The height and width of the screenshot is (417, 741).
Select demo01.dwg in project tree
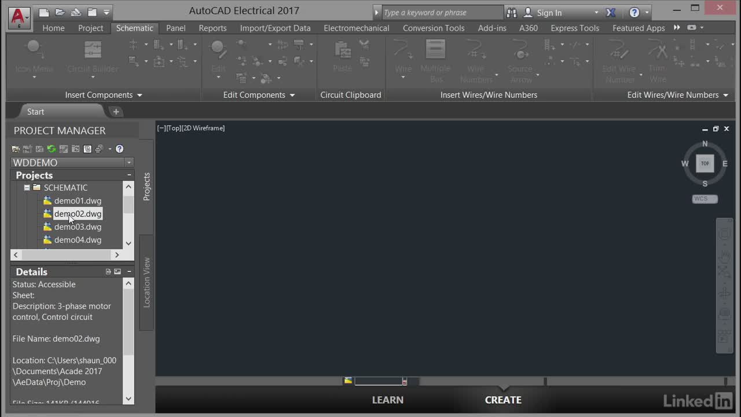[78, 201]
